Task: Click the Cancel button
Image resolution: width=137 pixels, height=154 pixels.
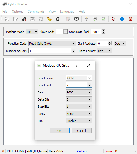Action: click(82, 131)
